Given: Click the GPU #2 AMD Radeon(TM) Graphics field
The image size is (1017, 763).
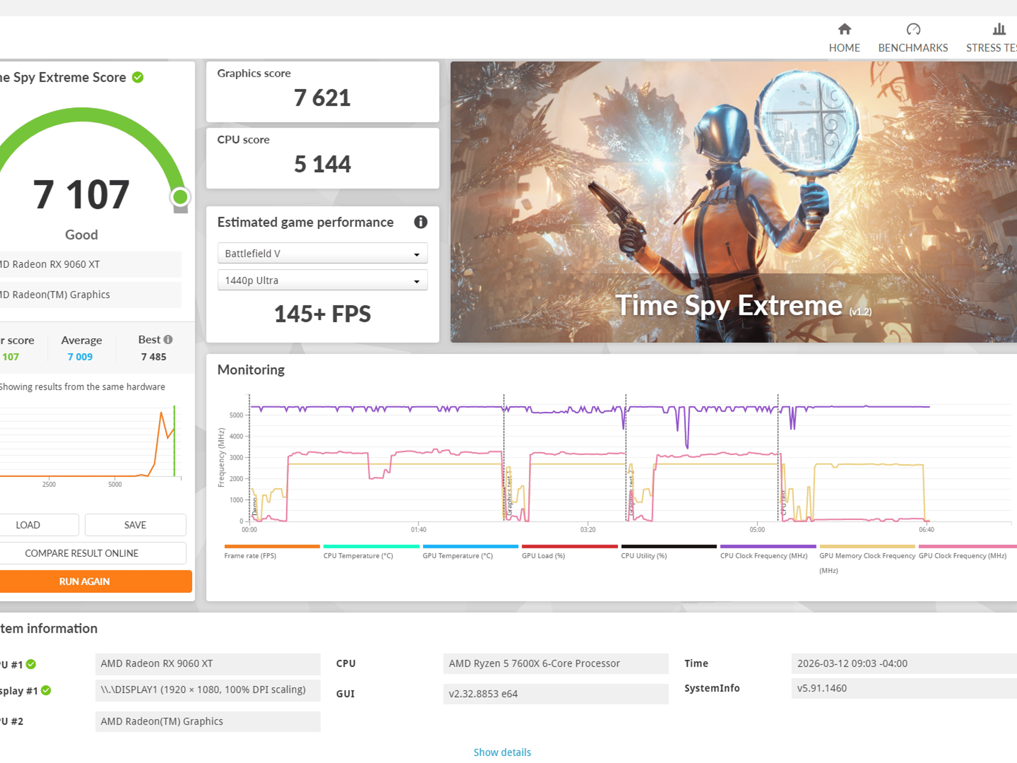Looking at the screenshot, I should click(x=208, y=721).
